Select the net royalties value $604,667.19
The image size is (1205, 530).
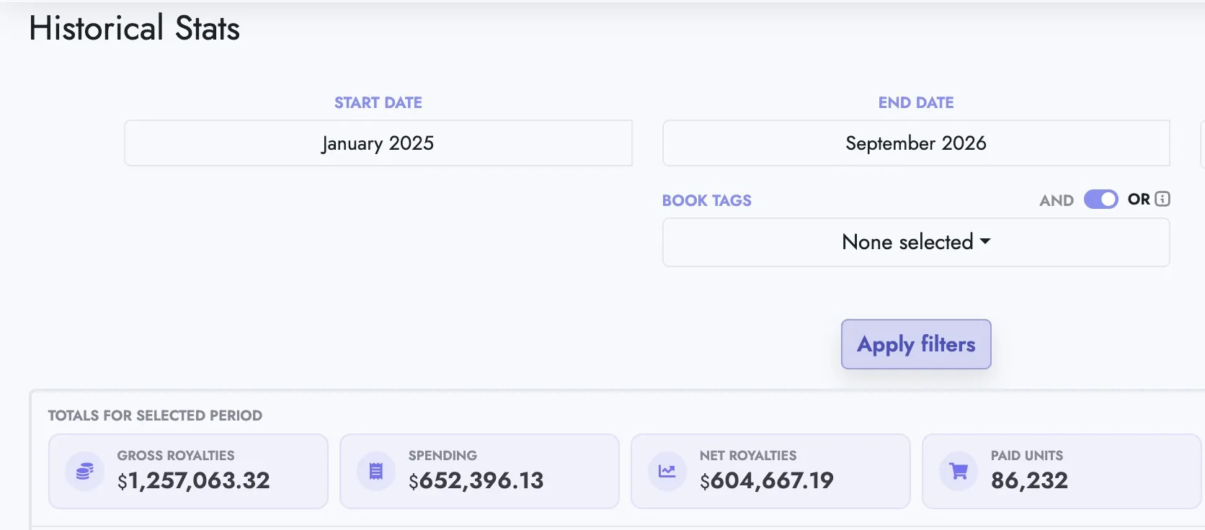pos(767,480)
